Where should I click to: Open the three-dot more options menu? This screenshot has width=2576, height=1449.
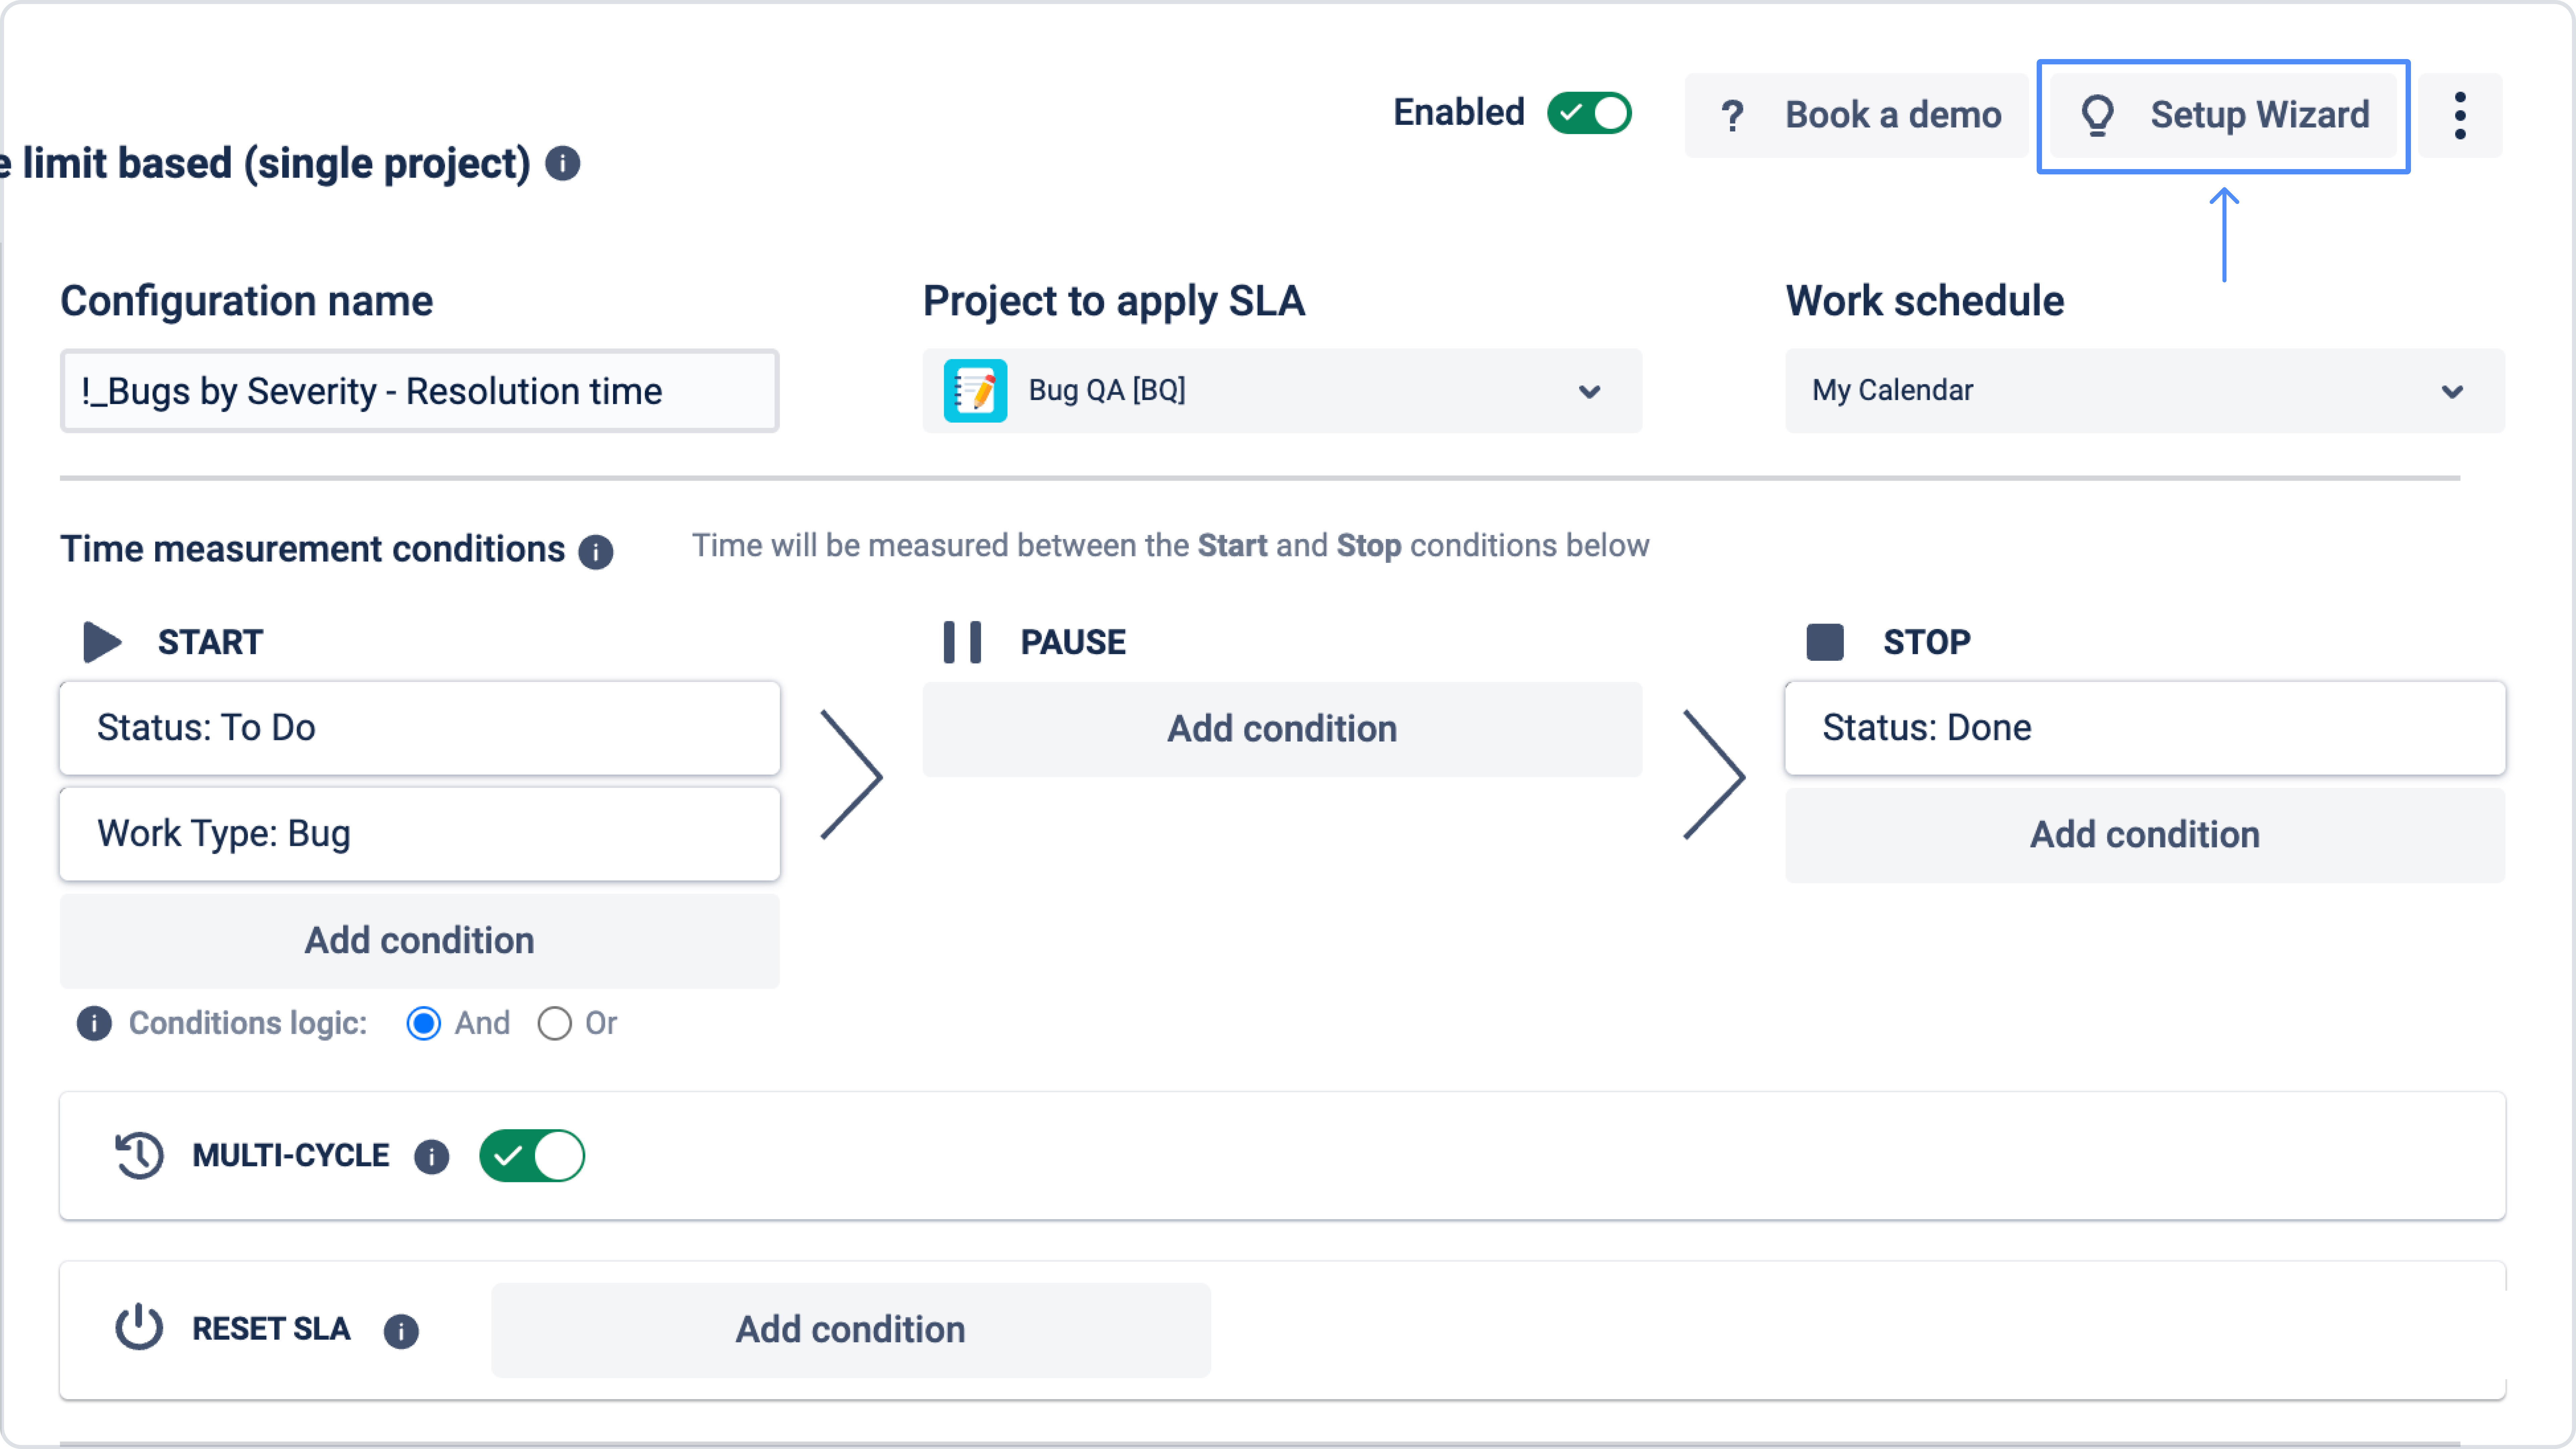click(x=2460, y=116)
